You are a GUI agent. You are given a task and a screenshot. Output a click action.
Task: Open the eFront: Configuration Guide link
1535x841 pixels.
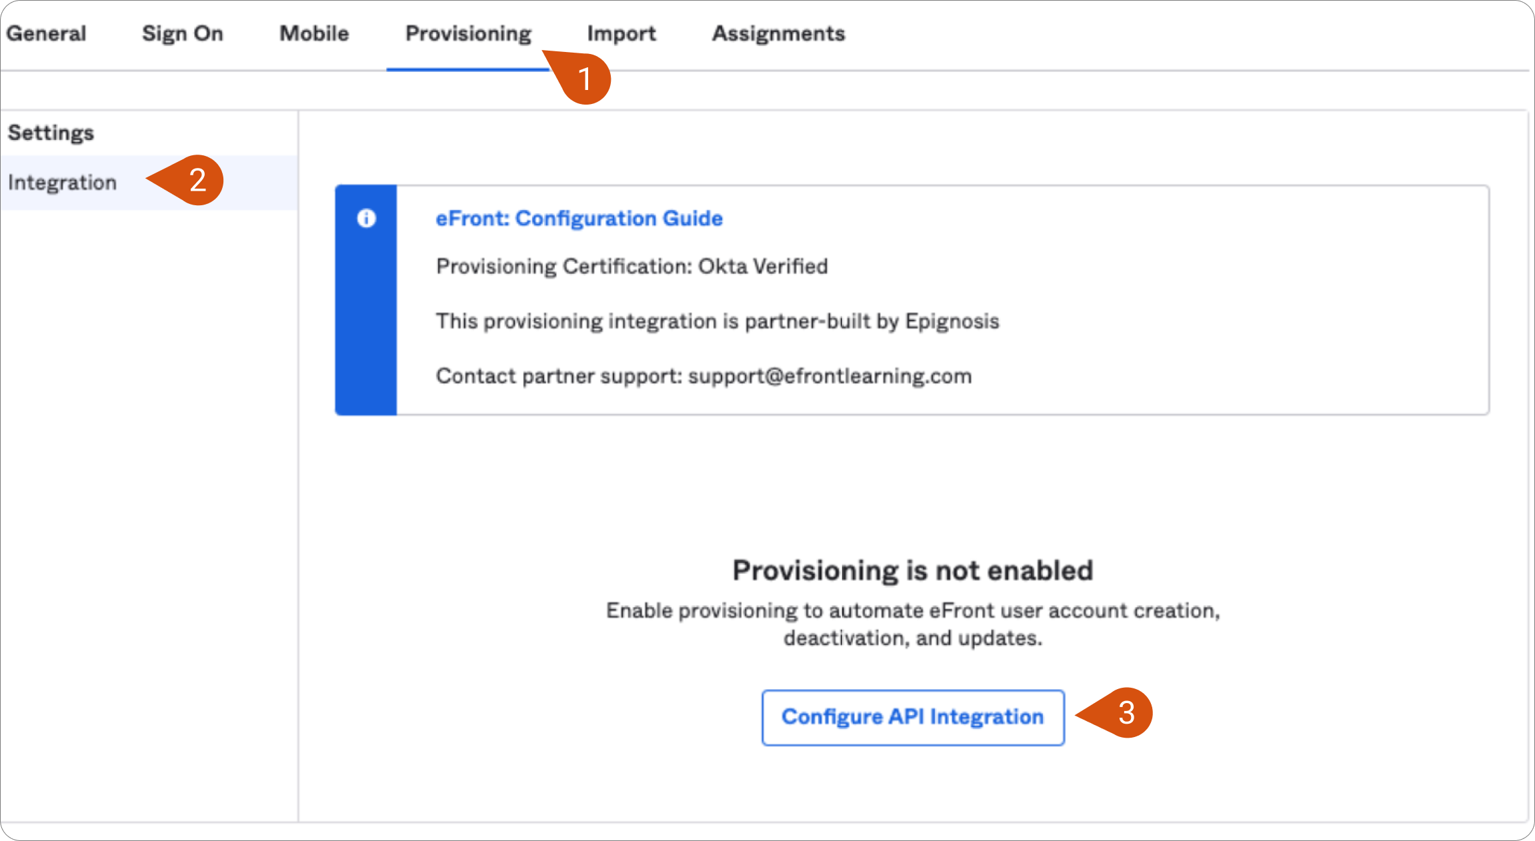[579, 219]
